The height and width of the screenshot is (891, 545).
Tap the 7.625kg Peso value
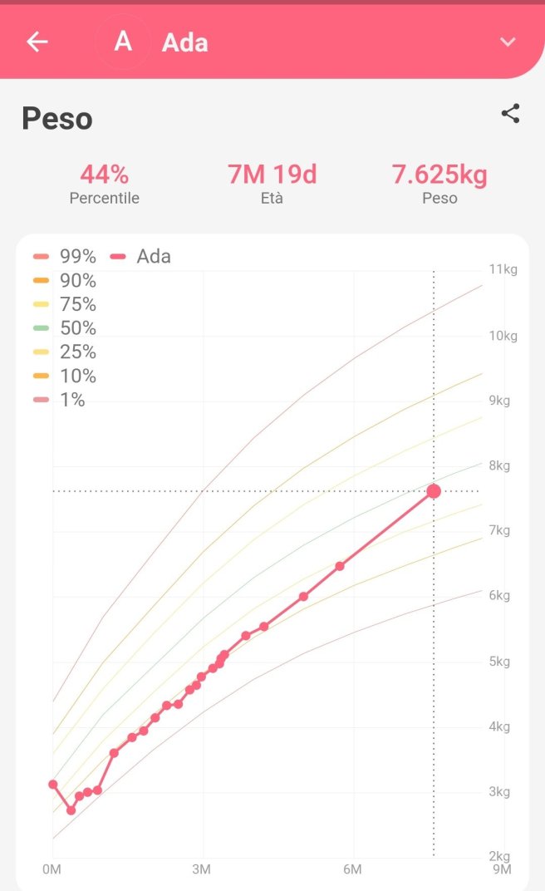(439, 175)
